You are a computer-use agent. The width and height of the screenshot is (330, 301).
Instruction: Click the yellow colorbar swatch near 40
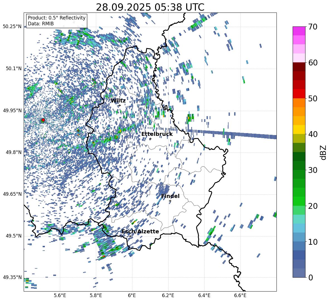click(x=299, y=129)
